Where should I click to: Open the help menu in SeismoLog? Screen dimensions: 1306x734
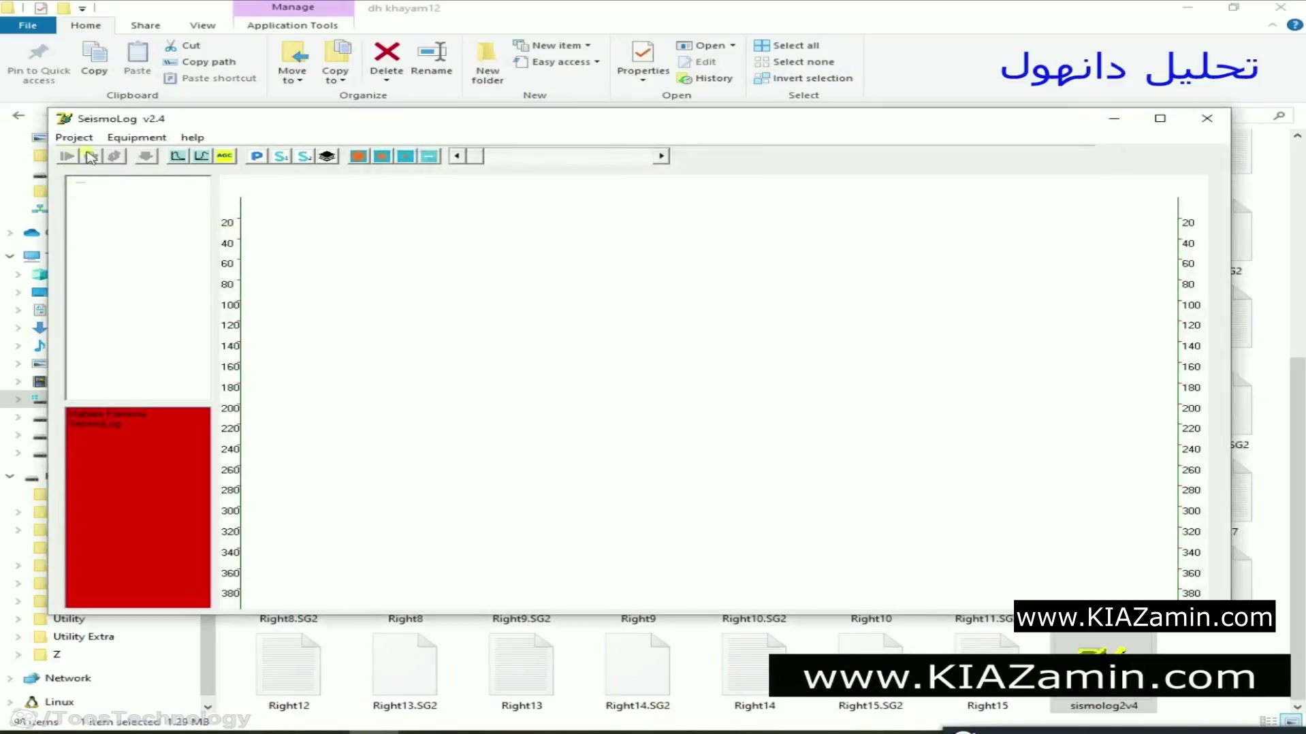coord(193,137)
